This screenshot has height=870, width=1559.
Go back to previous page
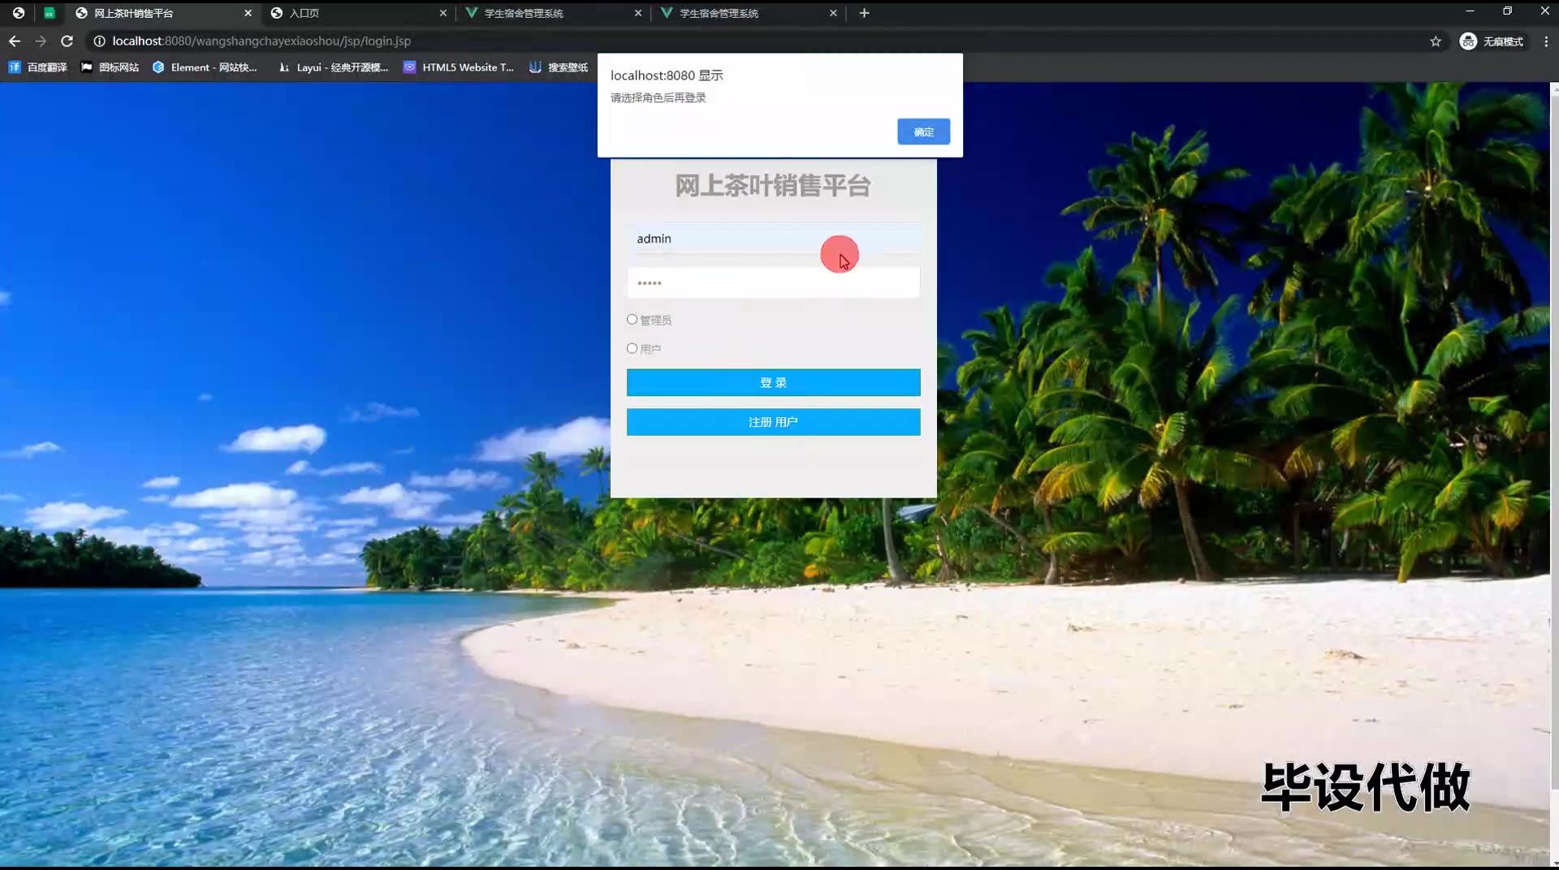click(15, 41)
